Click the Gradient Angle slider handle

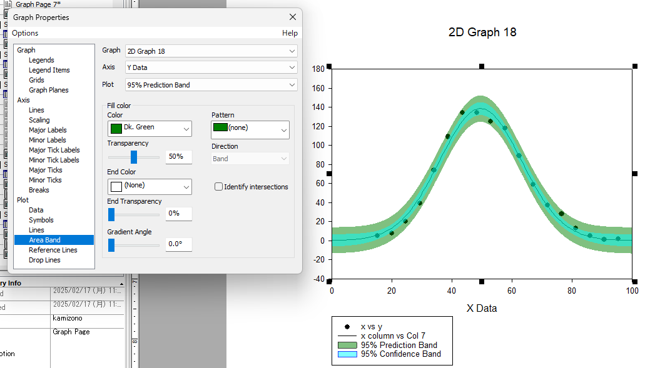(x=111, y=245)
